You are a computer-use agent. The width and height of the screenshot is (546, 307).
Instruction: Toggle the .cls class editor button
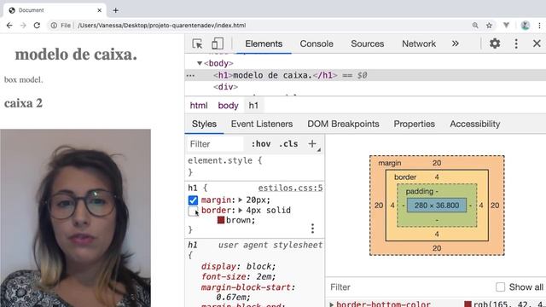(288, 144)
